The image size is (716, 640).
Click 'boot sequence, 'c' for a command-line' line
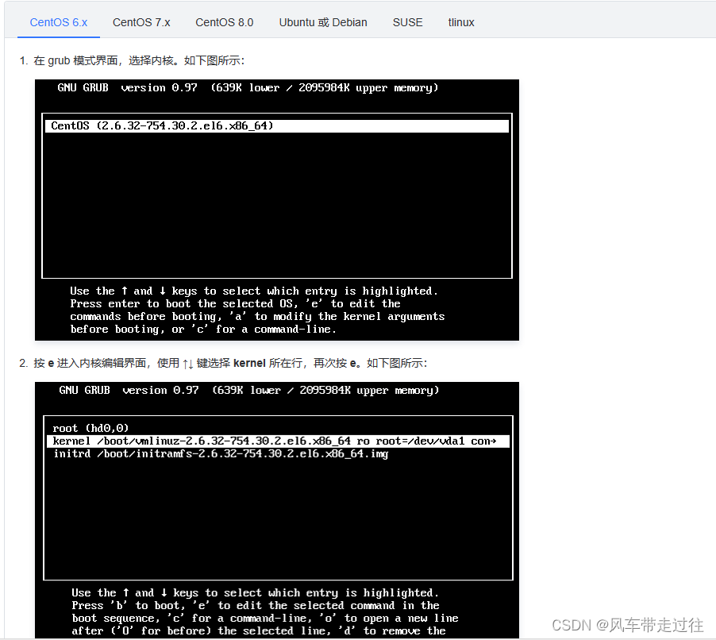point(265,619)
